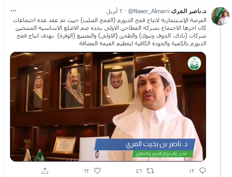Open the three-dot more options menu

[x=14, y=11]
